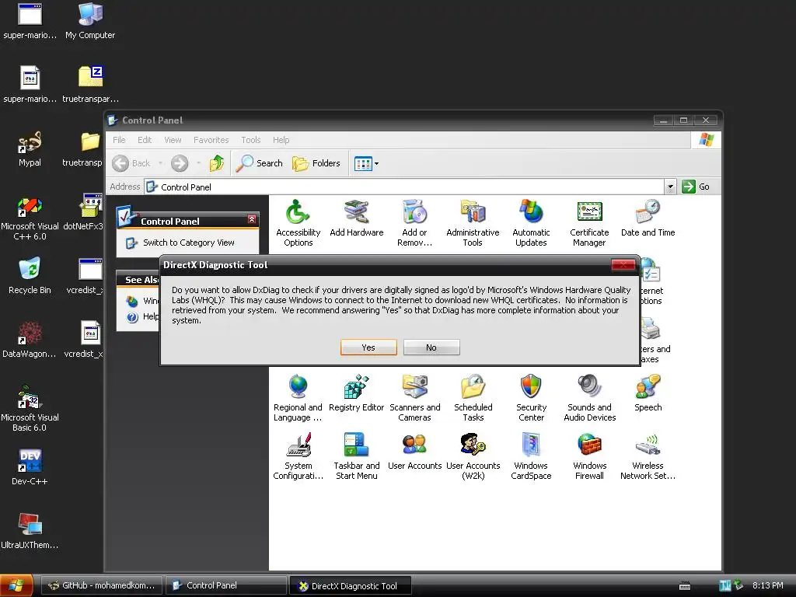Open Wireless Network Setup icon
The image size is (796, 597).
coord(648,456)
